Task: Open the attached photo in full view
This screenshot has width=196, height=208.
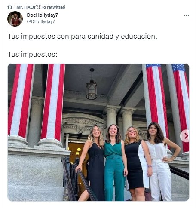Action: (98, 132)
